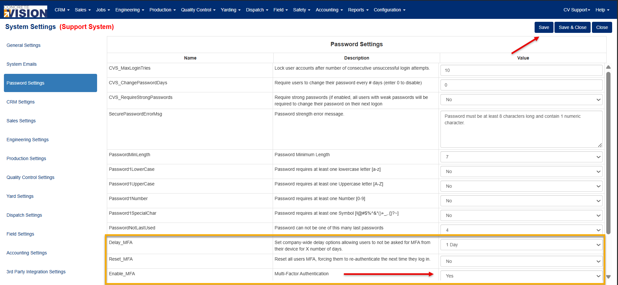Open the Yarding menu
Viewport: 618px width, 285px height.
[231, 10]
